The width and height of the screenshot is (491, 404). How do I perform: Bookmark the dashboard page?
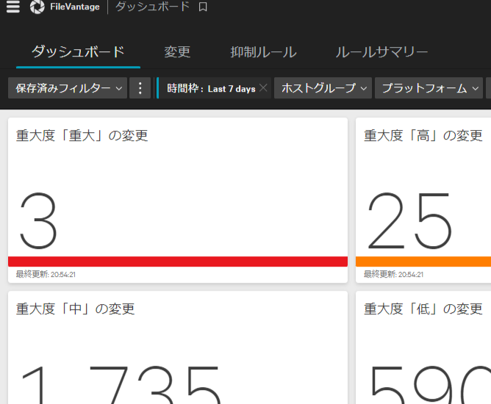pyautogui.click(x=203, y=7)
